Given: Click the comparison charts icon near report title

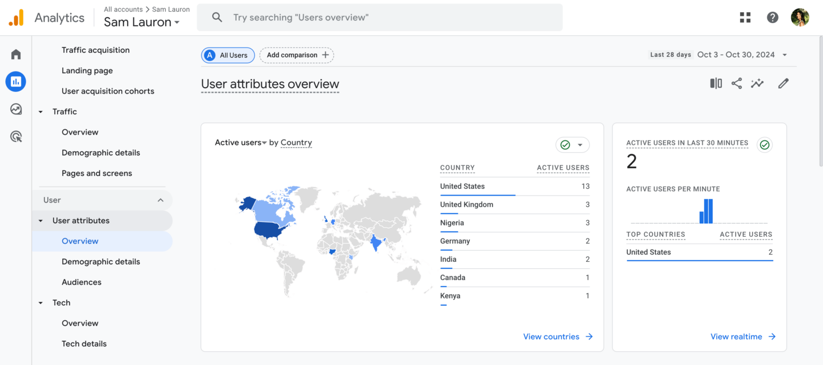Looking at the screenshot, I should click(715, 83).
